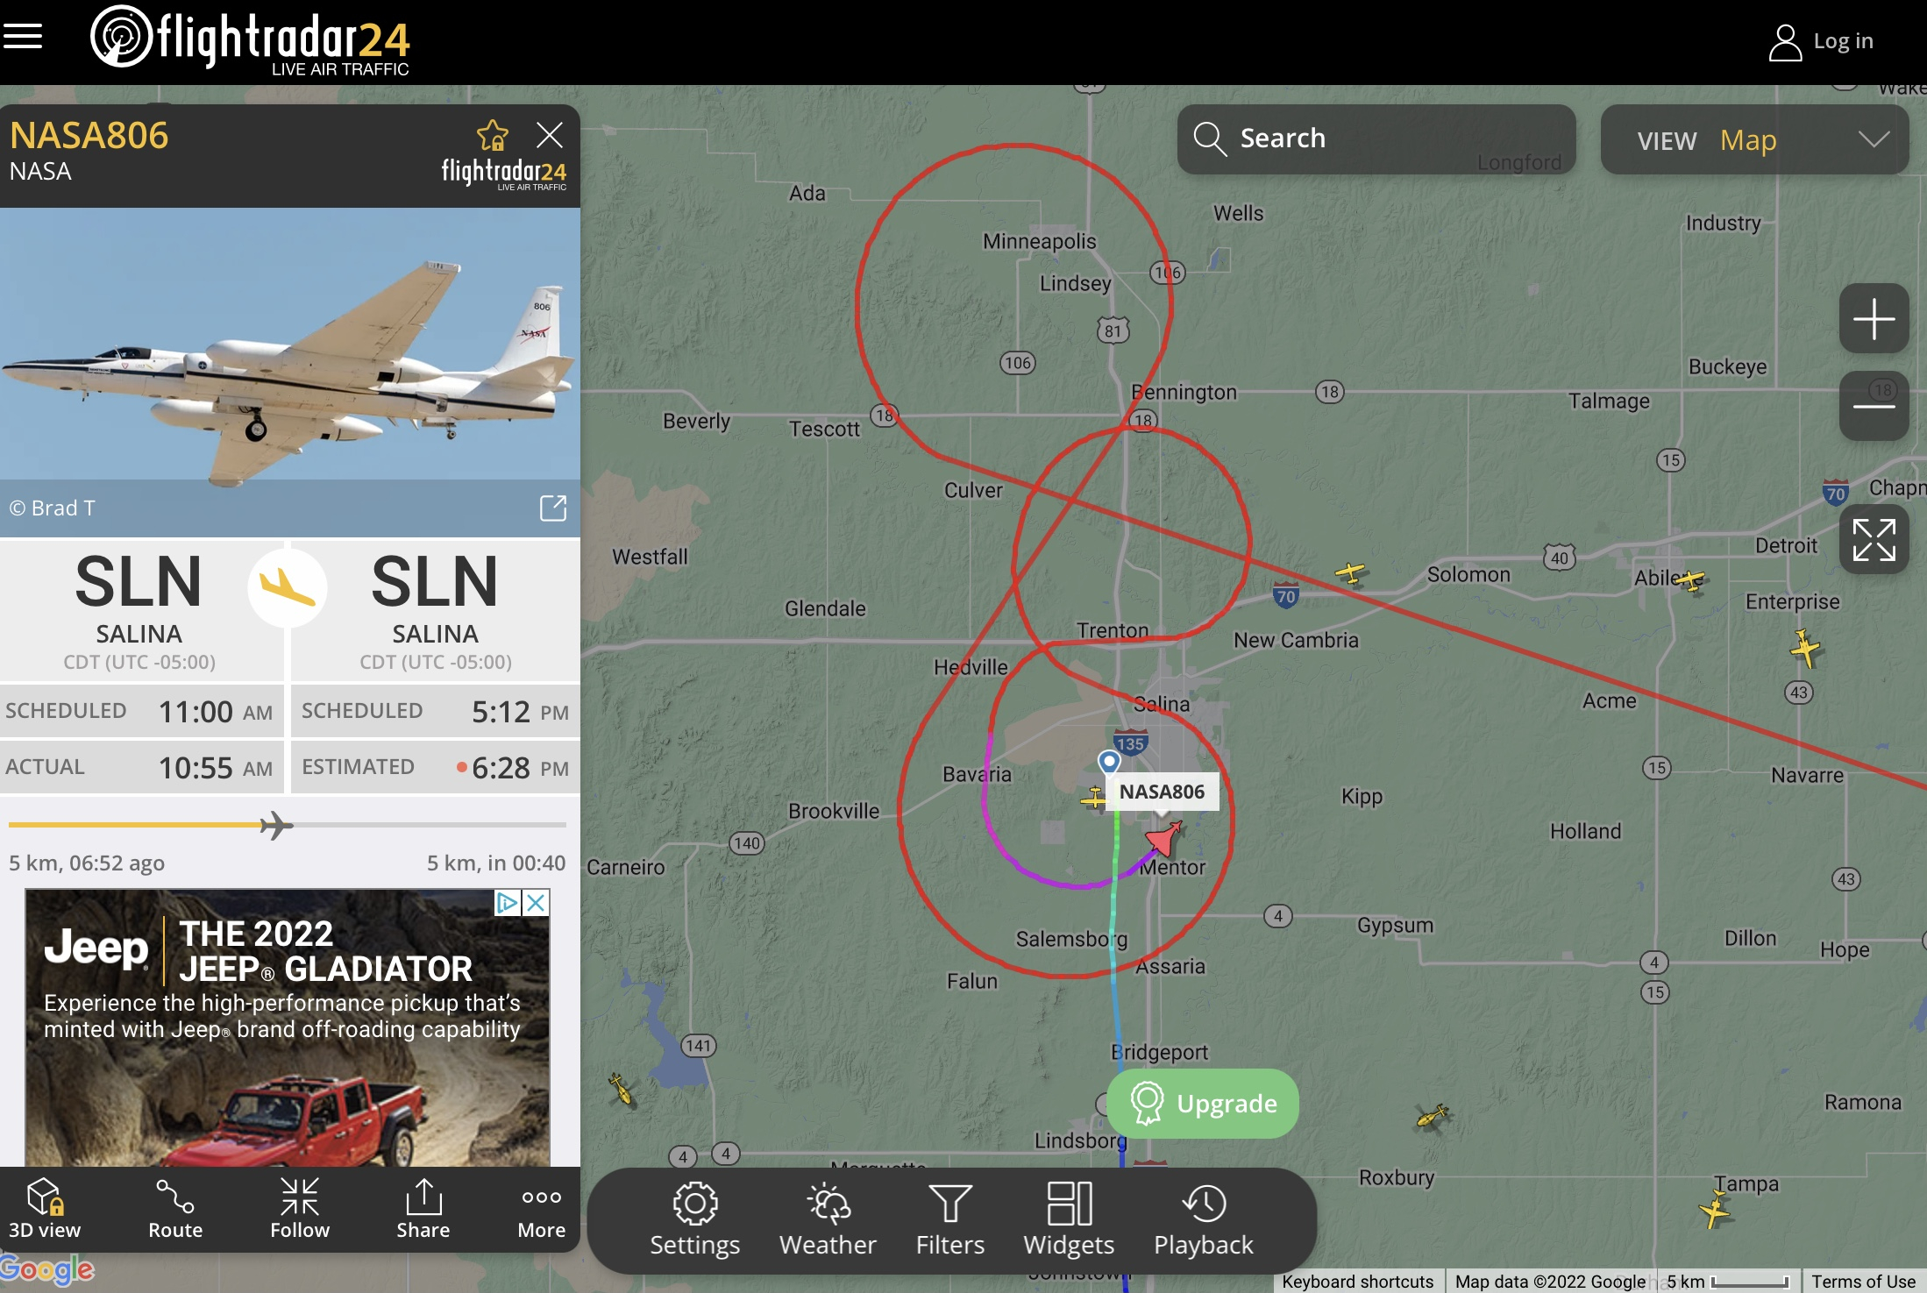Expand the More options menu
Image resolution: width=1927 pixels, height=1293 pixels.
click(x=542, y=1209)
